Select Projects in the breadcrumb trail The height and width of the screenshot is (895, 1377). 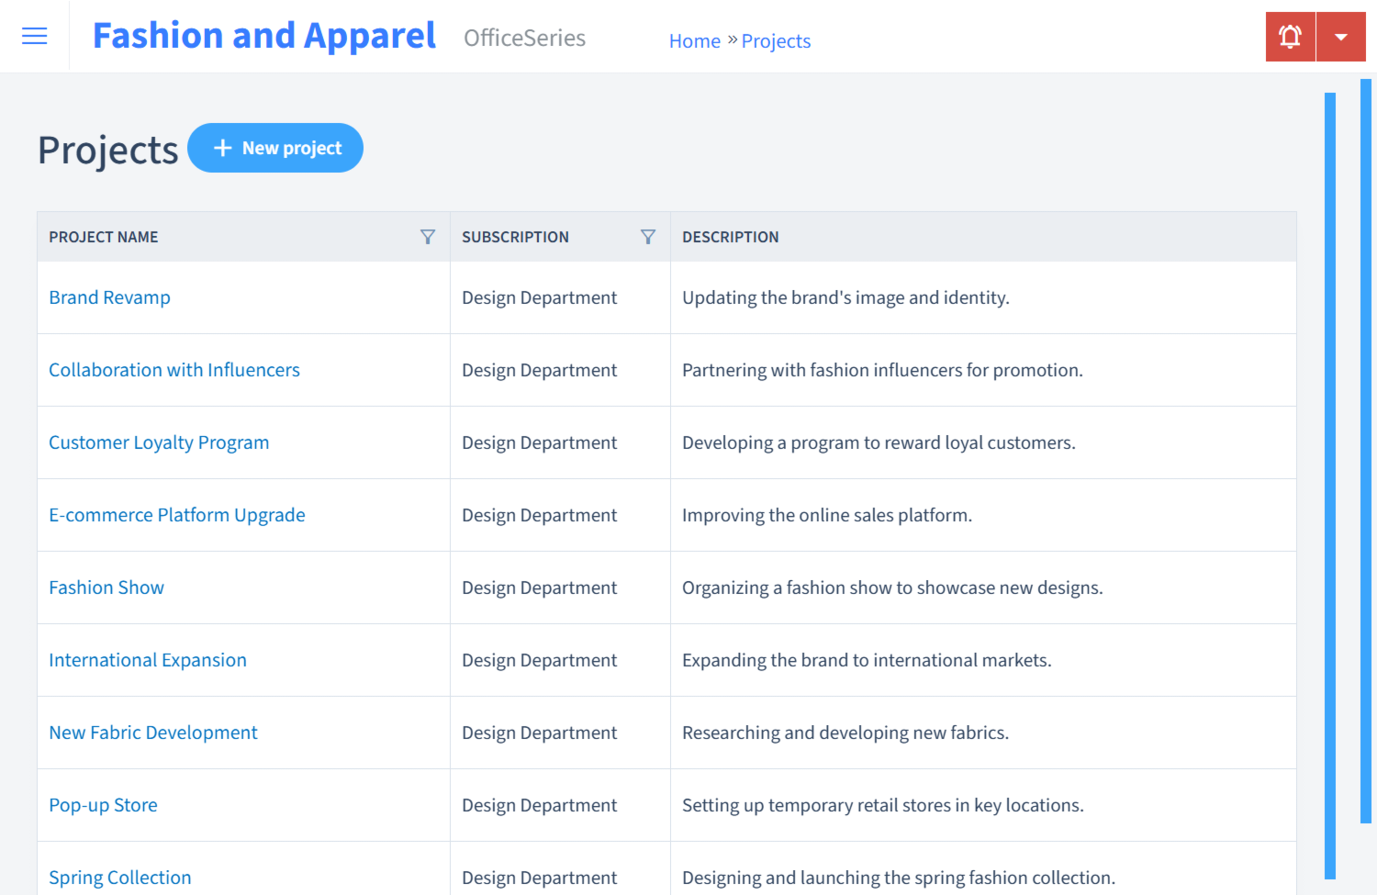pyautogui.click(x=776, y=40)
